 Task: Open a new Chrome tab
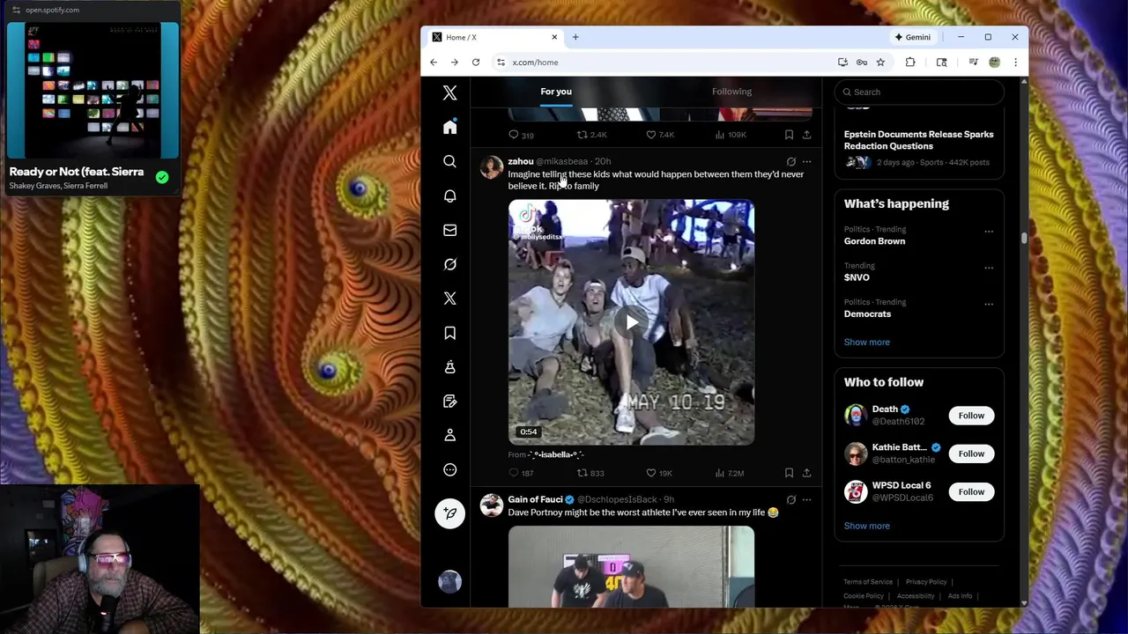click(575, 37)
